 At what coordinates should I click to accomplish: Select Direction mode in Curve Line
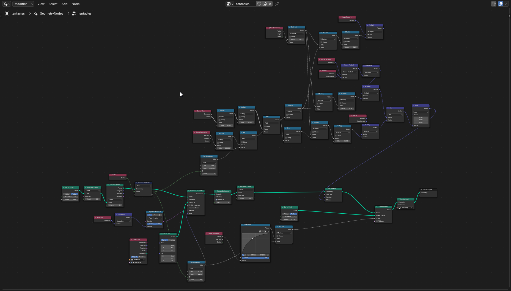tap(172, 240)
